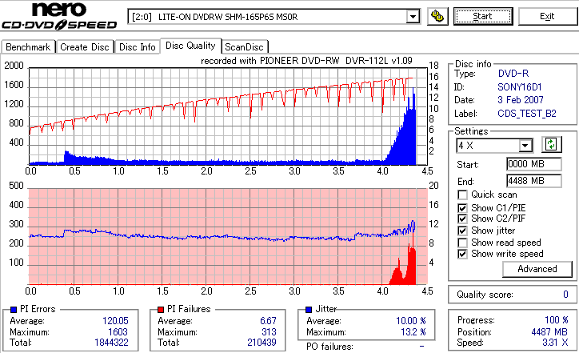Uncheck Show C1/PIE
This screenshot has width=579, height=353.
click(x=462, y=208)
